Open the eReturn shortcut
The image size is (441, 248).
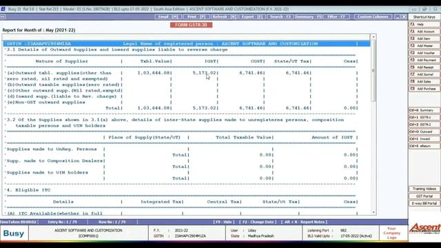click(424, 146)
